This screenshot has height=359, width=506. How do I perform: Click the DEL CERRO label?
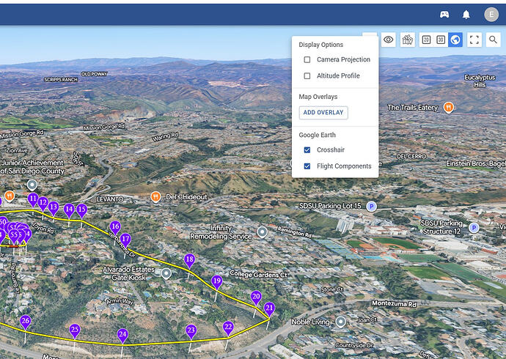click(411, 156)
